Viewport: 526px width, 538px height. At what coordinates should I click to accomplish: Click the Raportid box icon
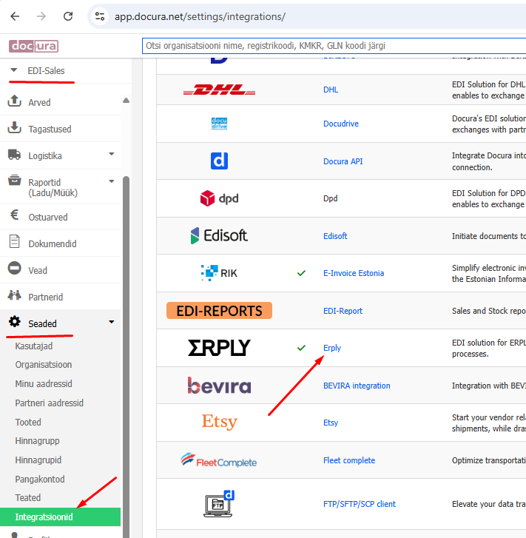(x=14, y=180)
